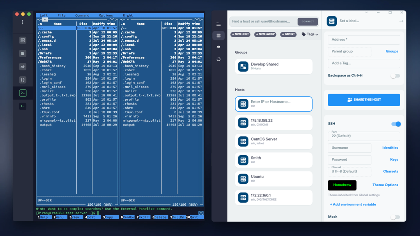Open the Charset UTF-8 selector
Screen dimensions: 420x236
349,171
